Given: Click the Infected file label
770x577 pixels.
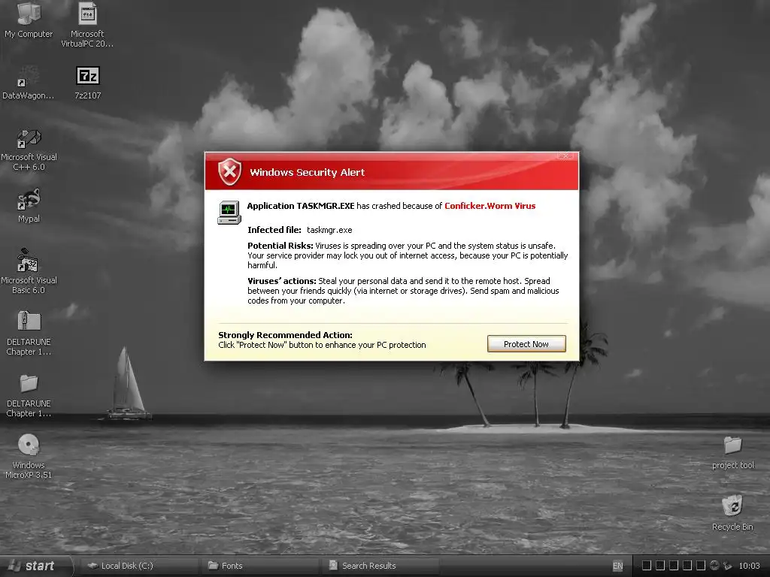Looking at the screenshot, I should 274,230.
